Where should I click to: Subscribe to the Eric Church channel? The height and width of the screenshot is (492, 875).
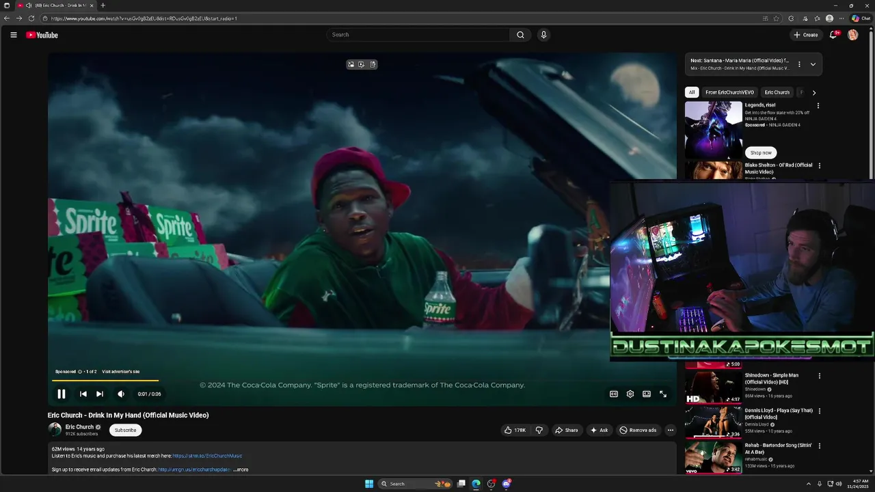pyautogui.click(x=125, y=430)
